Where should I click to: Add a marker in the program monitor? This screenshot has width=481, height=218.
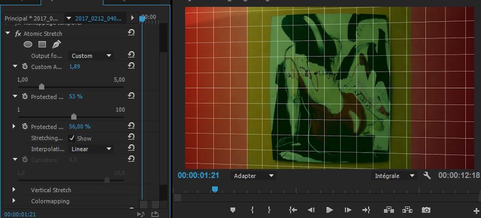(233, 210)
